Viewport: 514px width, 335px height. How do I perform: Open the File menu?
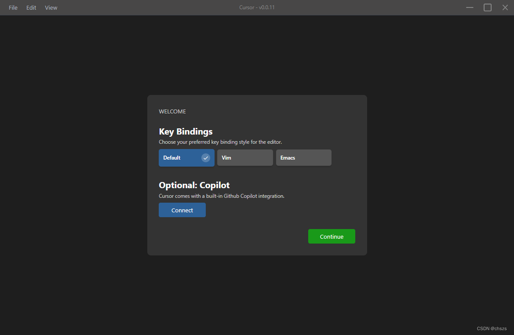(x=13, y=7)
